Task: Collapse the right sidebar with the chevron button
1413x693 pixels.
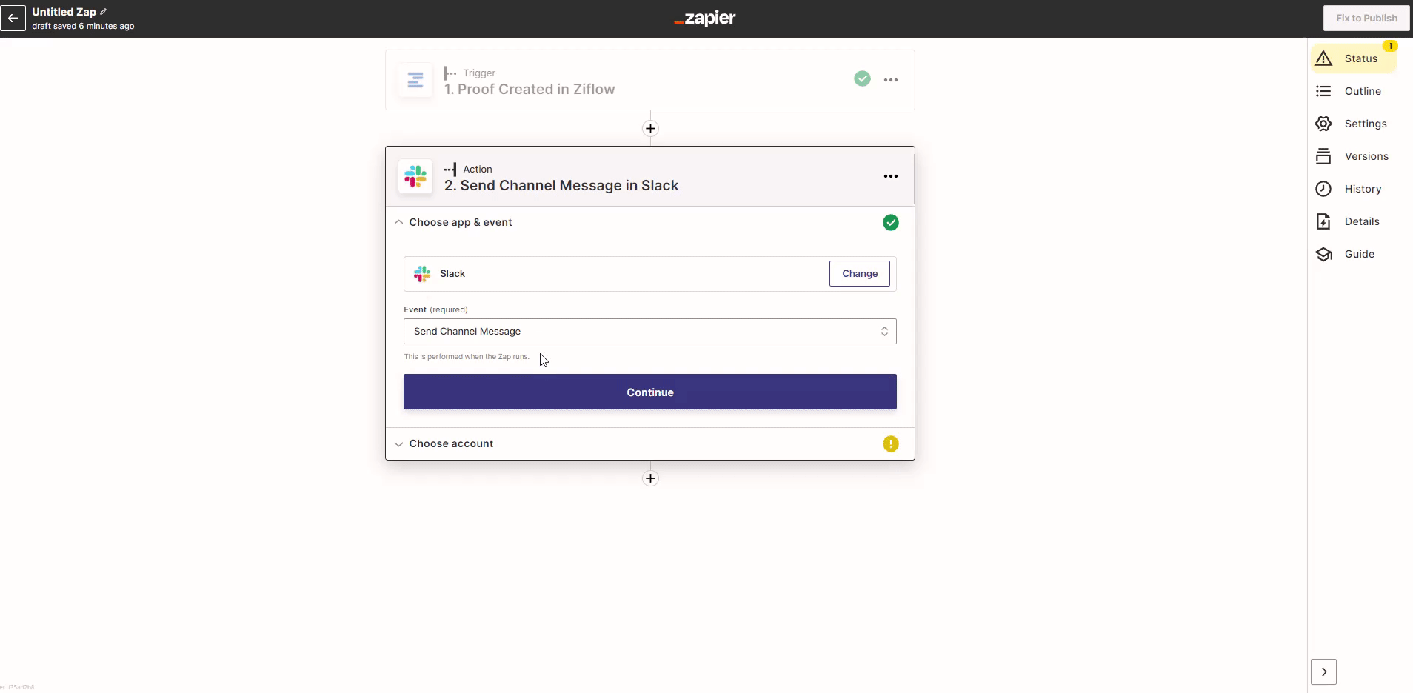Action: point(1323,672)
